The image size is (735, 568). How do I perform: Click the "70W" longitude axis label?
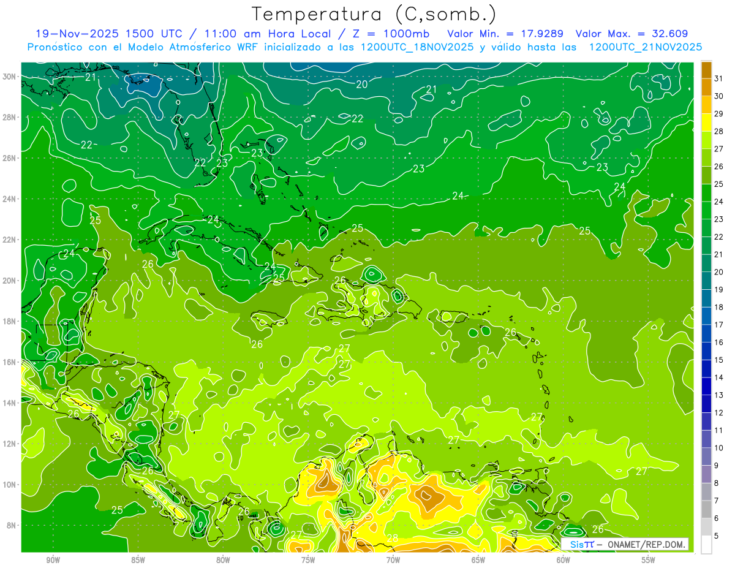(x=393, y=560)
